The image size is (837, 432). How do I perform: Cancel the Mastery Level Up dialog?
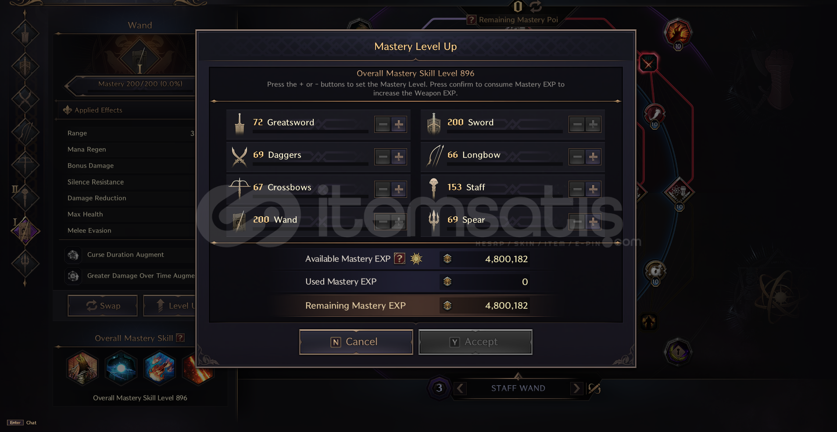(356, 342)
